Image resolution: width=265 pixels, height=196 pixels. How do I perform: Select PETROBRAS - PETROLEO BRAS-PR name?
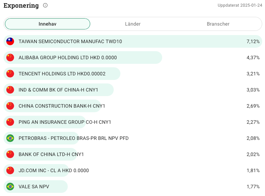(73, 138)
